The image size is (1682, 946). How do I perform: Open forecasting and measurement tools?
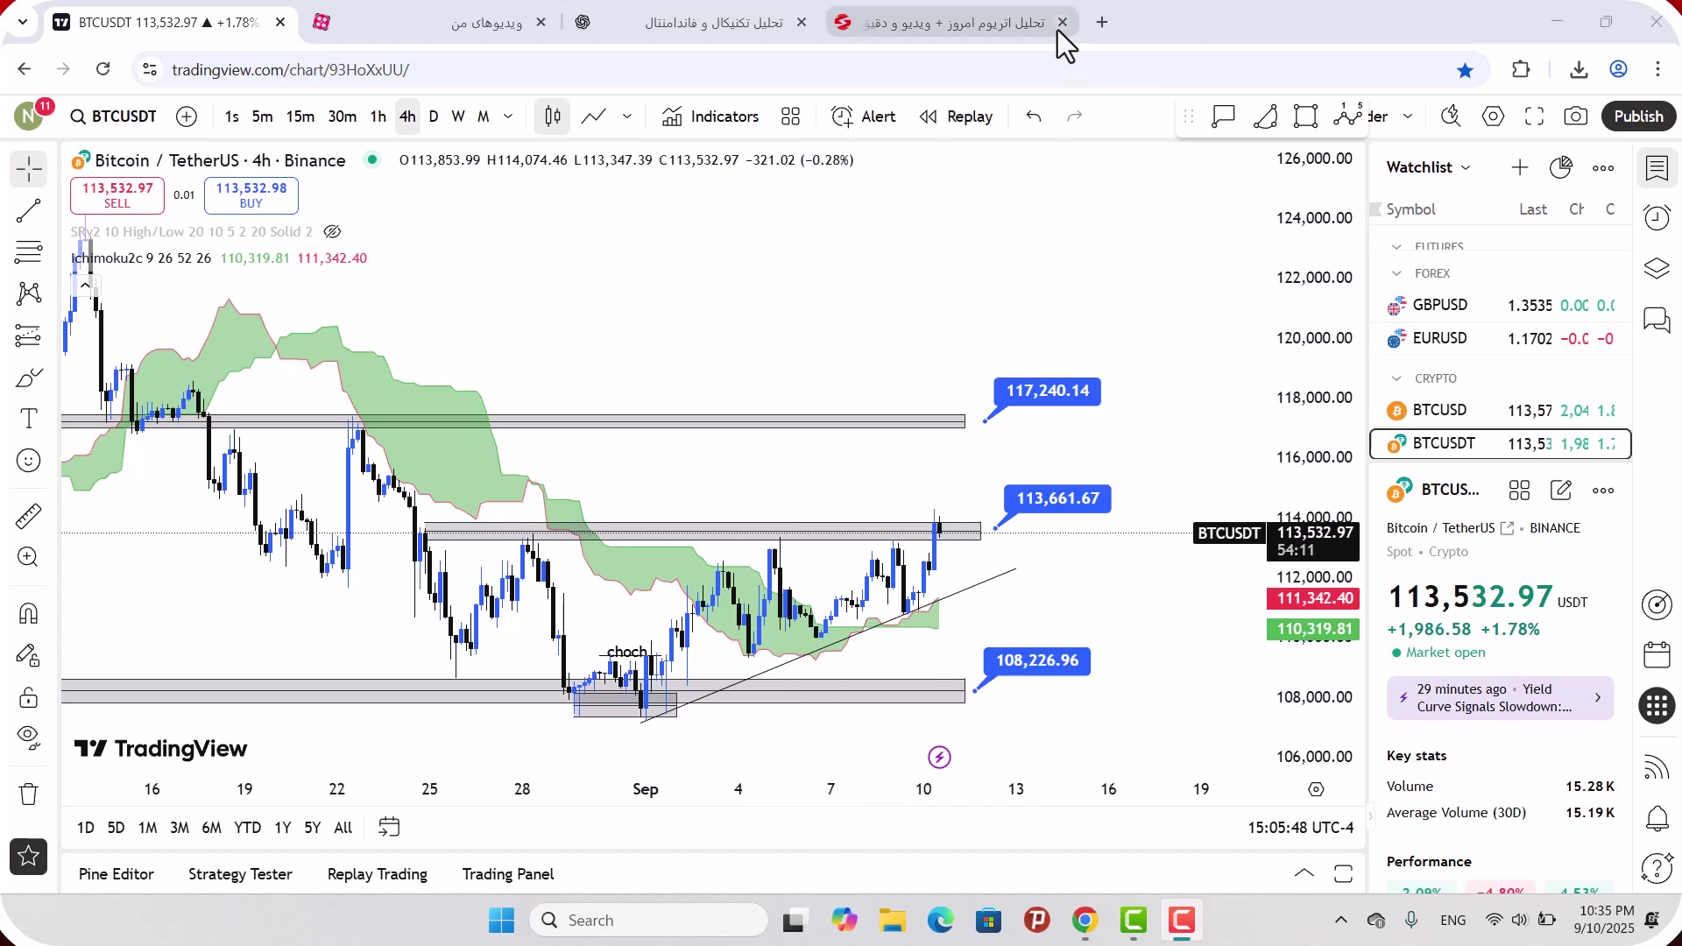[28, 335]
